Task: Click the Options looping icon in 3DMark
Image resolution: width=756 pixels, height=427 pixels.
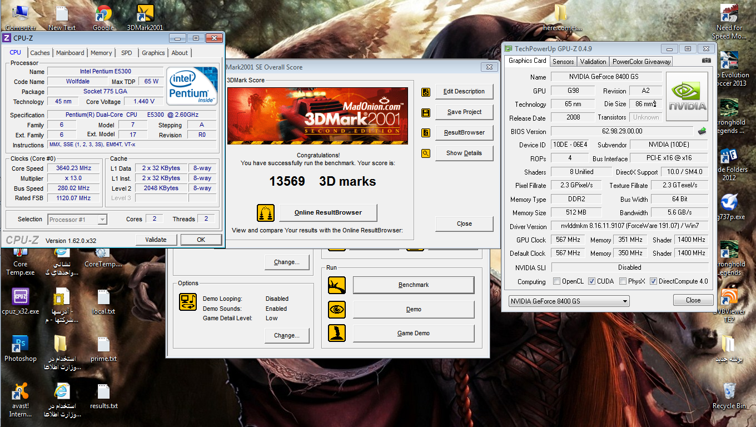Action: [188, 302]
